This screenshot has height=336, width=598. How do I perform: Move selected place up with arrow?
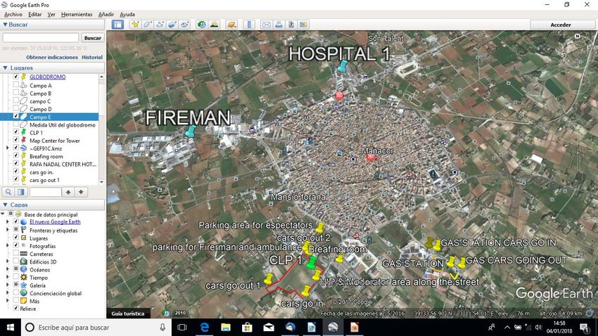(68, 192)
